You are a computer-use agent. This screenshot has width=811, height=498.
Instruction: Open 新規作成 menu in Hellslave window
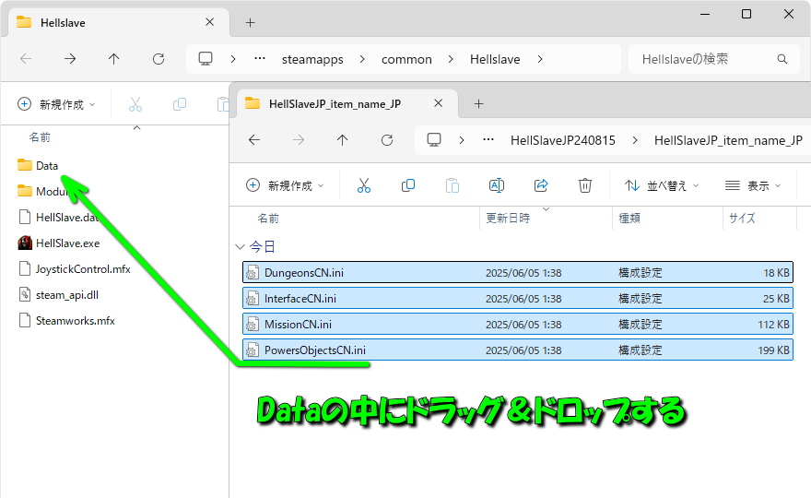tap(56, 104)
